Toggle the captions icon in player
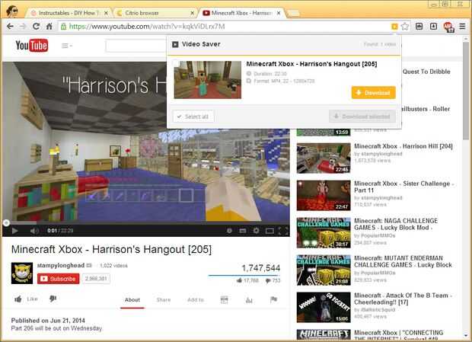 243,231
